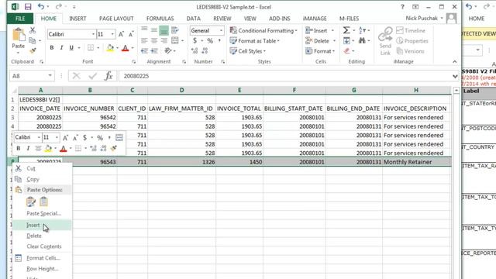The width and height of the screenshot is (496, 279).
Task: Click the Find & Select binoculars icon
Action: (x=362, y=40)
